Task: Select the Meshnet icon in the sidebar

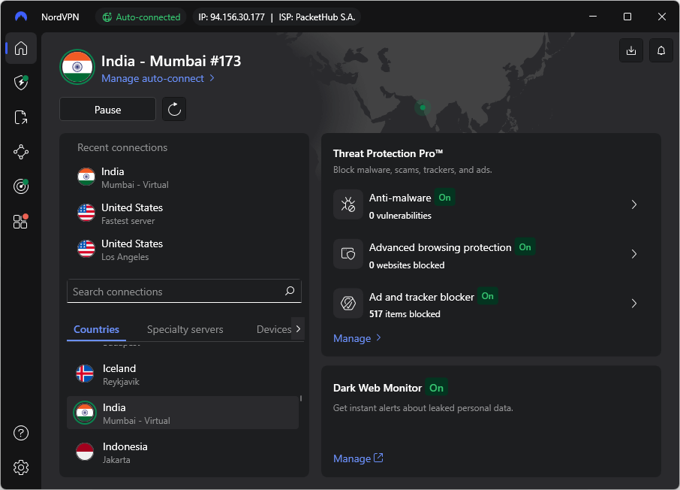Action: point(20,152)
